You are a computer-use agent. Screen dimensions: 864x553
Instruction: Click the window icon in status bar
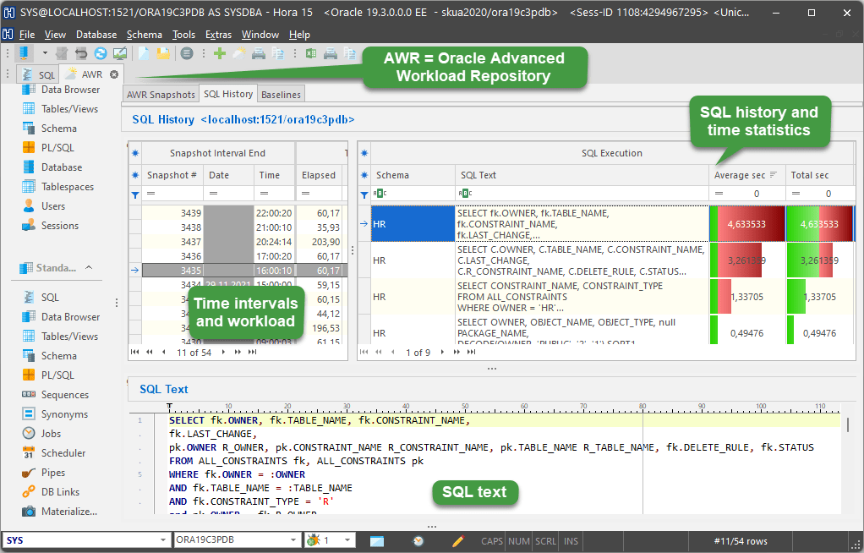pos(377,541)
